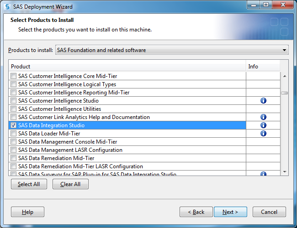Viewport: 297px width, 228px height.
Task: Check SAS Customer Intelligence Utilities checkbox
Action: 13,109
